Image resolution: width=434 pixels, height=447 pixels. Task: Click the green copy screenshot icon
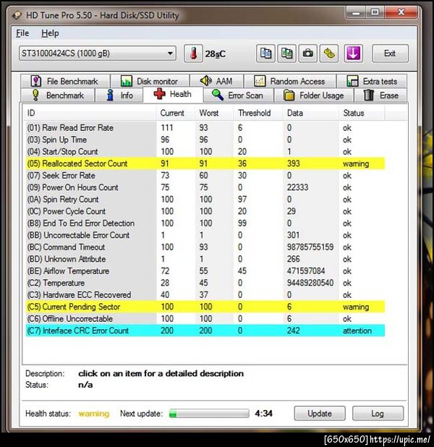[x=286, y=54]
